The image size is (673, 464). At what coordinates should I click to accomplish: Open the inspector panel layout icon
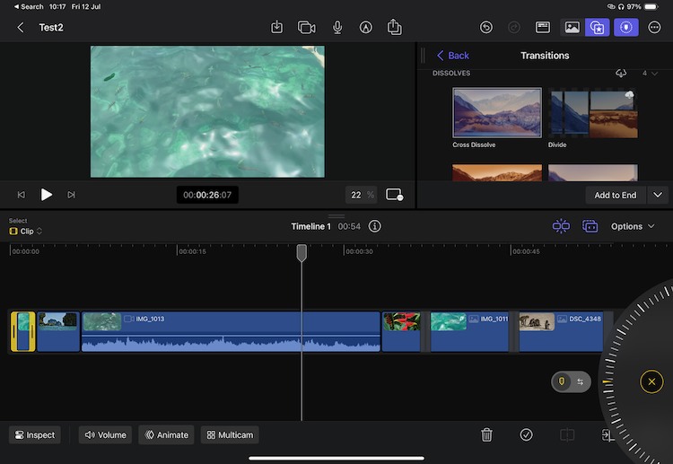[x=543, y=28]
